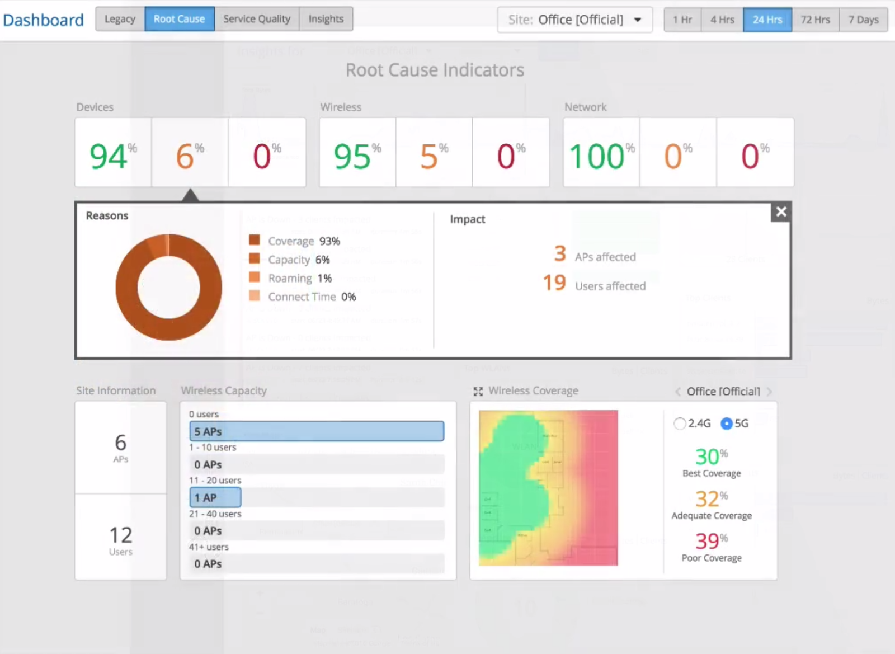
Task: Click the Devices 6% warning tile
Action: tap(190, 152)
